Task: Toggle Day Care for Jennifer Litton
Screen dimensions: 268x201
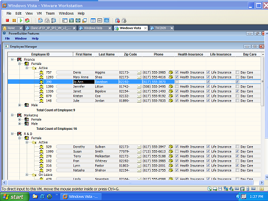Action: [x=237, y=86]
